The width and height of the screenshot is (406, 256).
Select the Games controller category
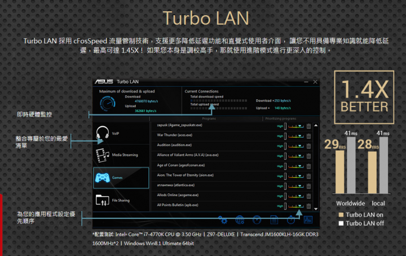tap(121, 178)
